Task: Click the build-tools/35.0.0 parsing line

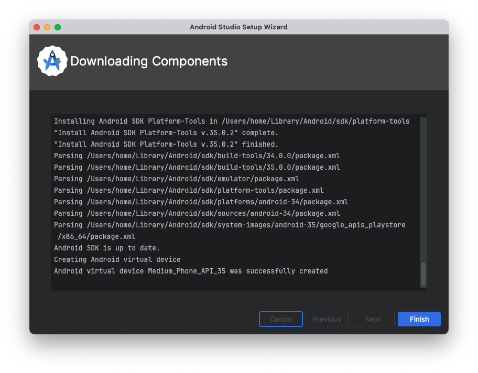Action: click(x=197, y=167)
